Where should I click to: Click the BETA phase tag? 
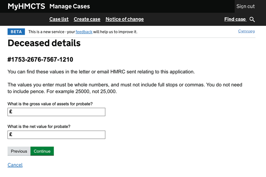click(16, 32)
